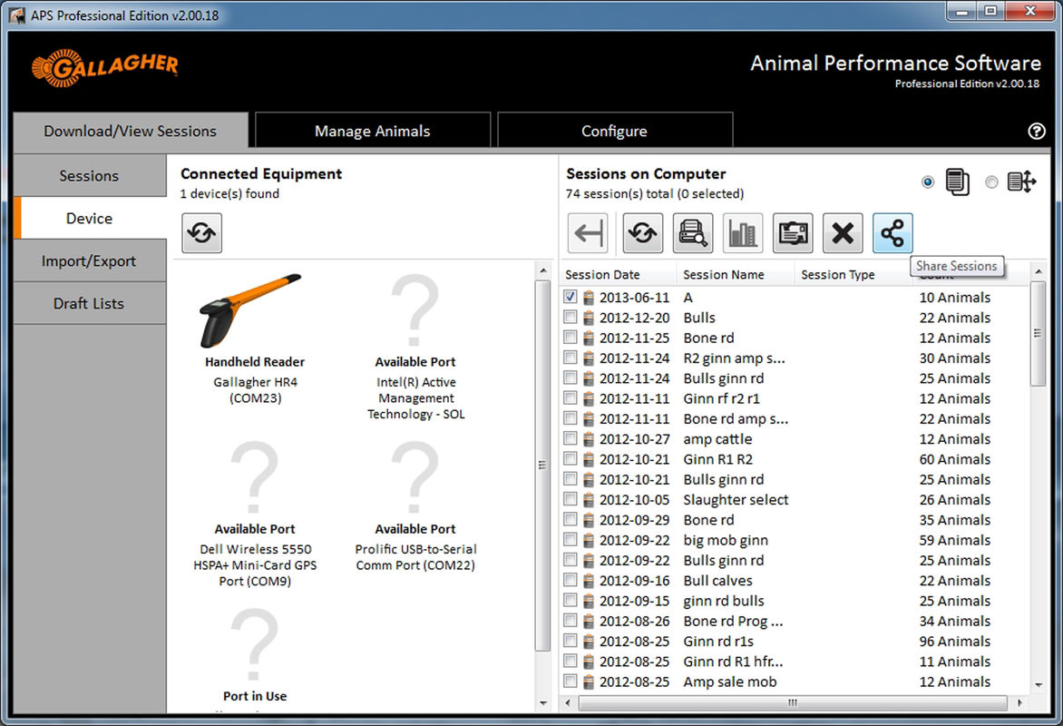Viewport: 1063px width, 726px height.
Task: Switch to the Manage Animals tab
Action: coord(372,132)
